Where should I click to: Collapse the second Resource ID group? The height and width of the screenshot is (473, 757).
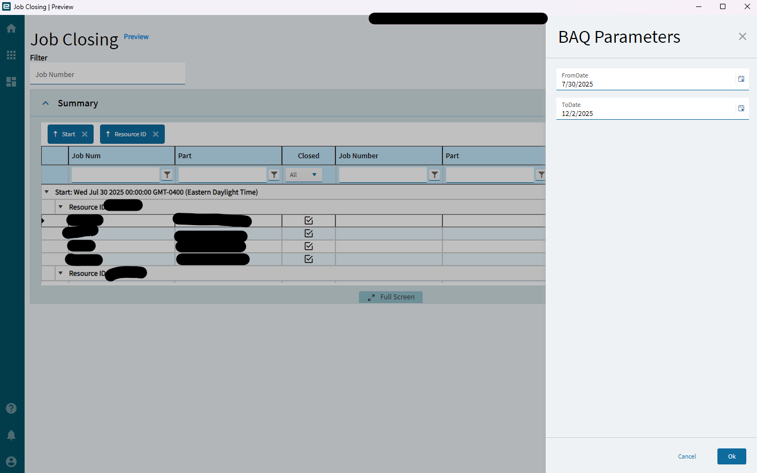[x=60, y=273]
